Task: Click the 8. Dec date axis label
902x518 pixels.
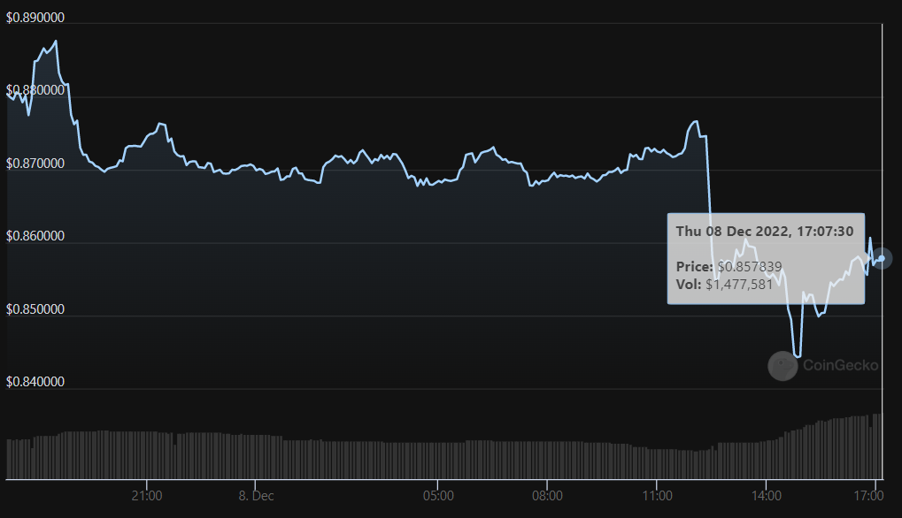Action: (x=255, y=496)
